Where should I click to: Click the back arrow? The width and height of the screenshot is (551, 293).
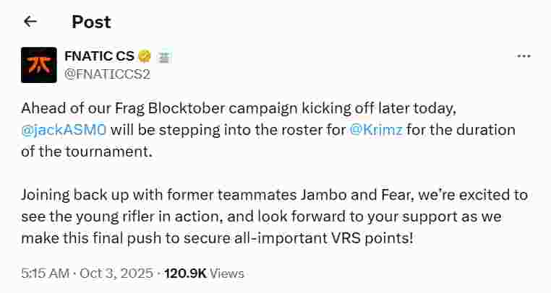click(x=30, y=22)
